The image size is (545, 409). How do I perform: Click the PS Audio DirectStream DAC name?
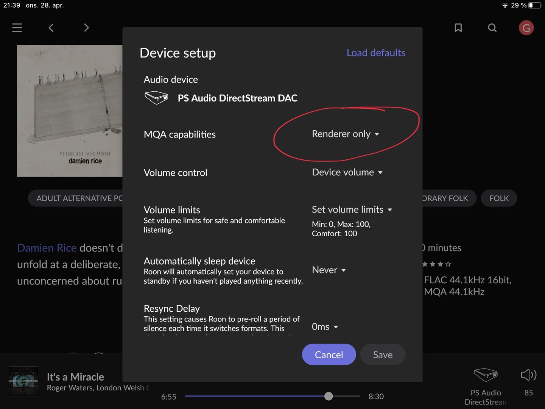238,98
